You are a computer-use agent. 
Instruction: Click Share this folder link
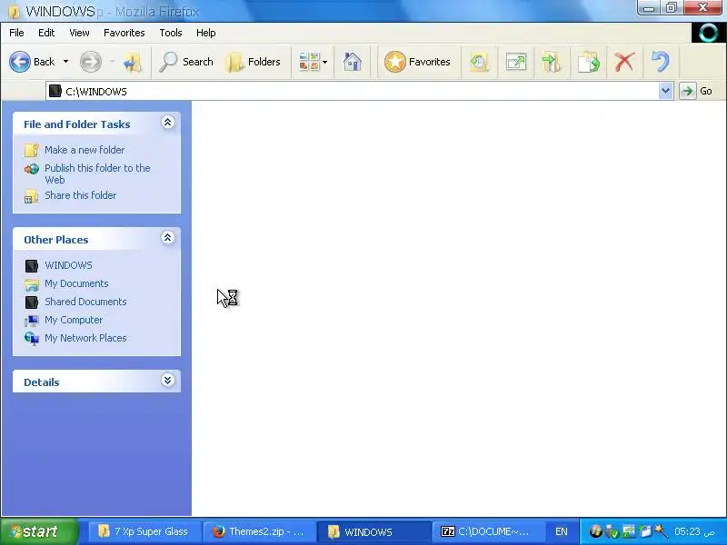[80, 195]
